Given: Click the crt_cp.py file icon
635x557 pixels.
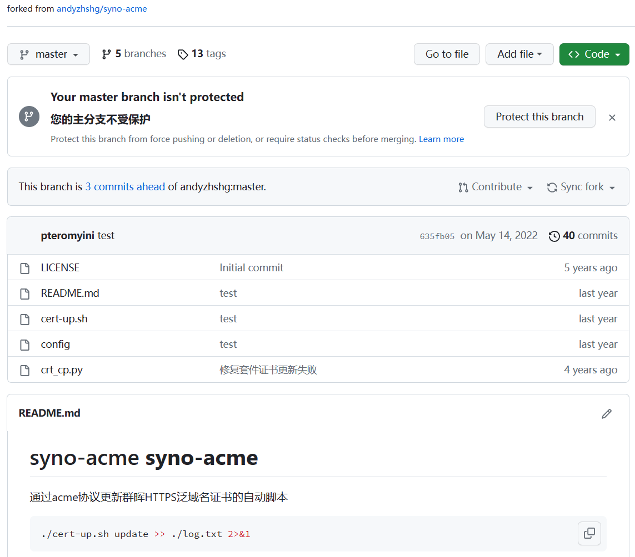Looking at the screenshot, I should [x=24, y=371].
